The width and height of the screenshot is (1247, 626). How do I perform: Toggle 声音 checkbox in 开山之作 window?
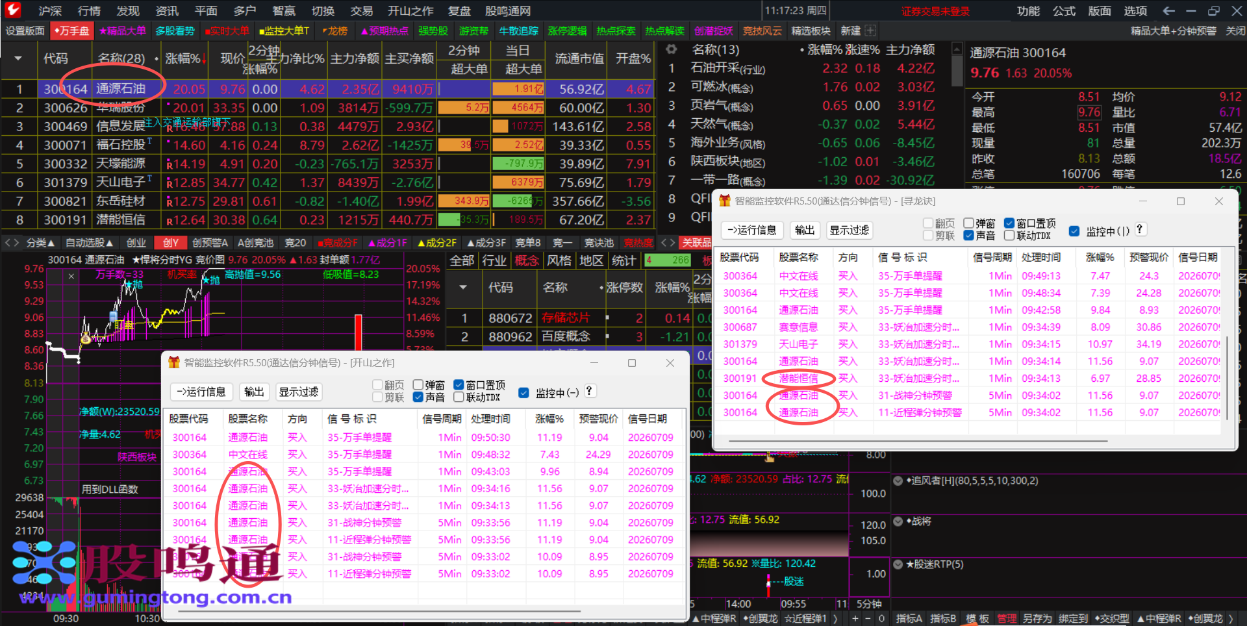click(x=418, y=397)
